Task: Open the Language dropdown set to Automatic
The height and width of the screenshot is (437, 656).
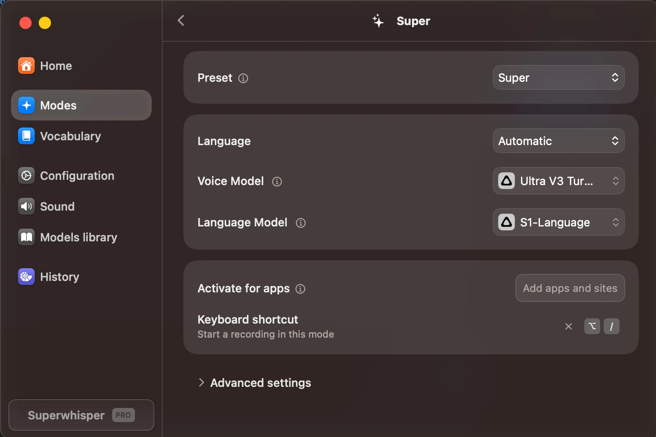Action: pos(558,141)
